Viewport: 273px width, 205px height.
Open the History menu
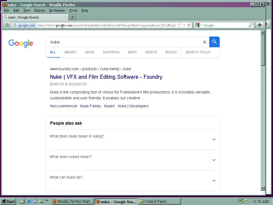(x=39, y=10)
